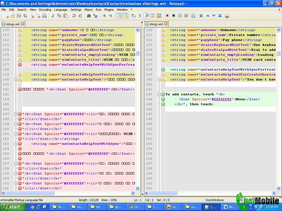Close the right strings.xml tab
282x211 pixels.
pyautogui.click(x=166, y=24)
